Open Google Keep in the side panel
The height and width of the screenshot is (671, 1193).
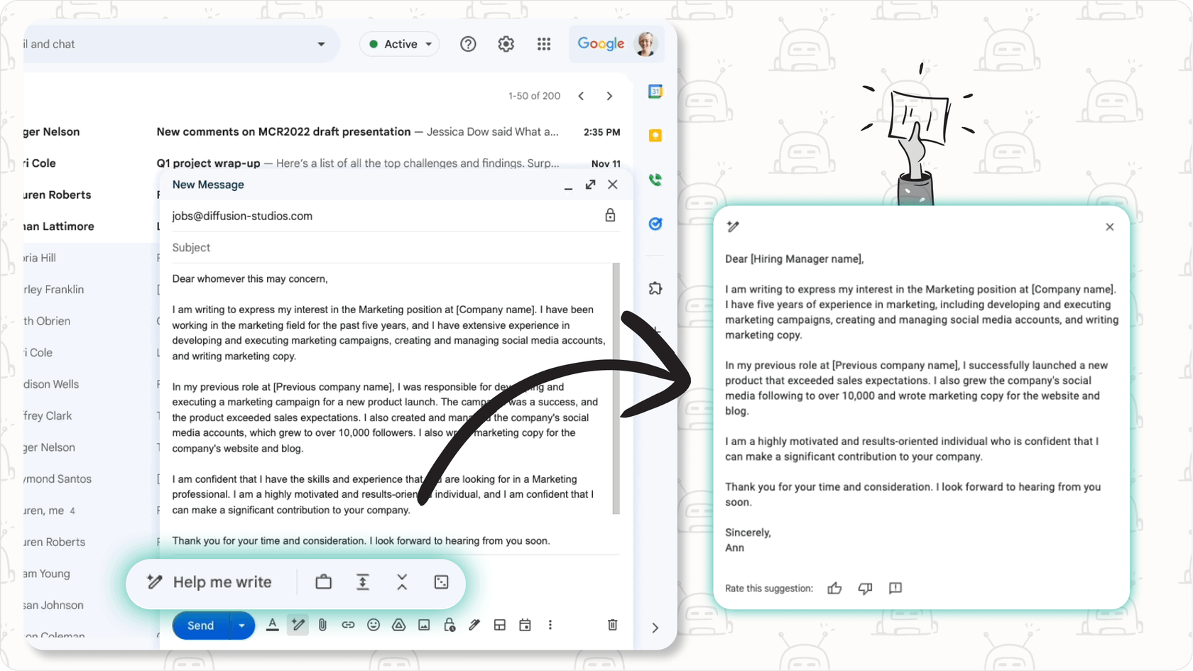coord(655,135)
